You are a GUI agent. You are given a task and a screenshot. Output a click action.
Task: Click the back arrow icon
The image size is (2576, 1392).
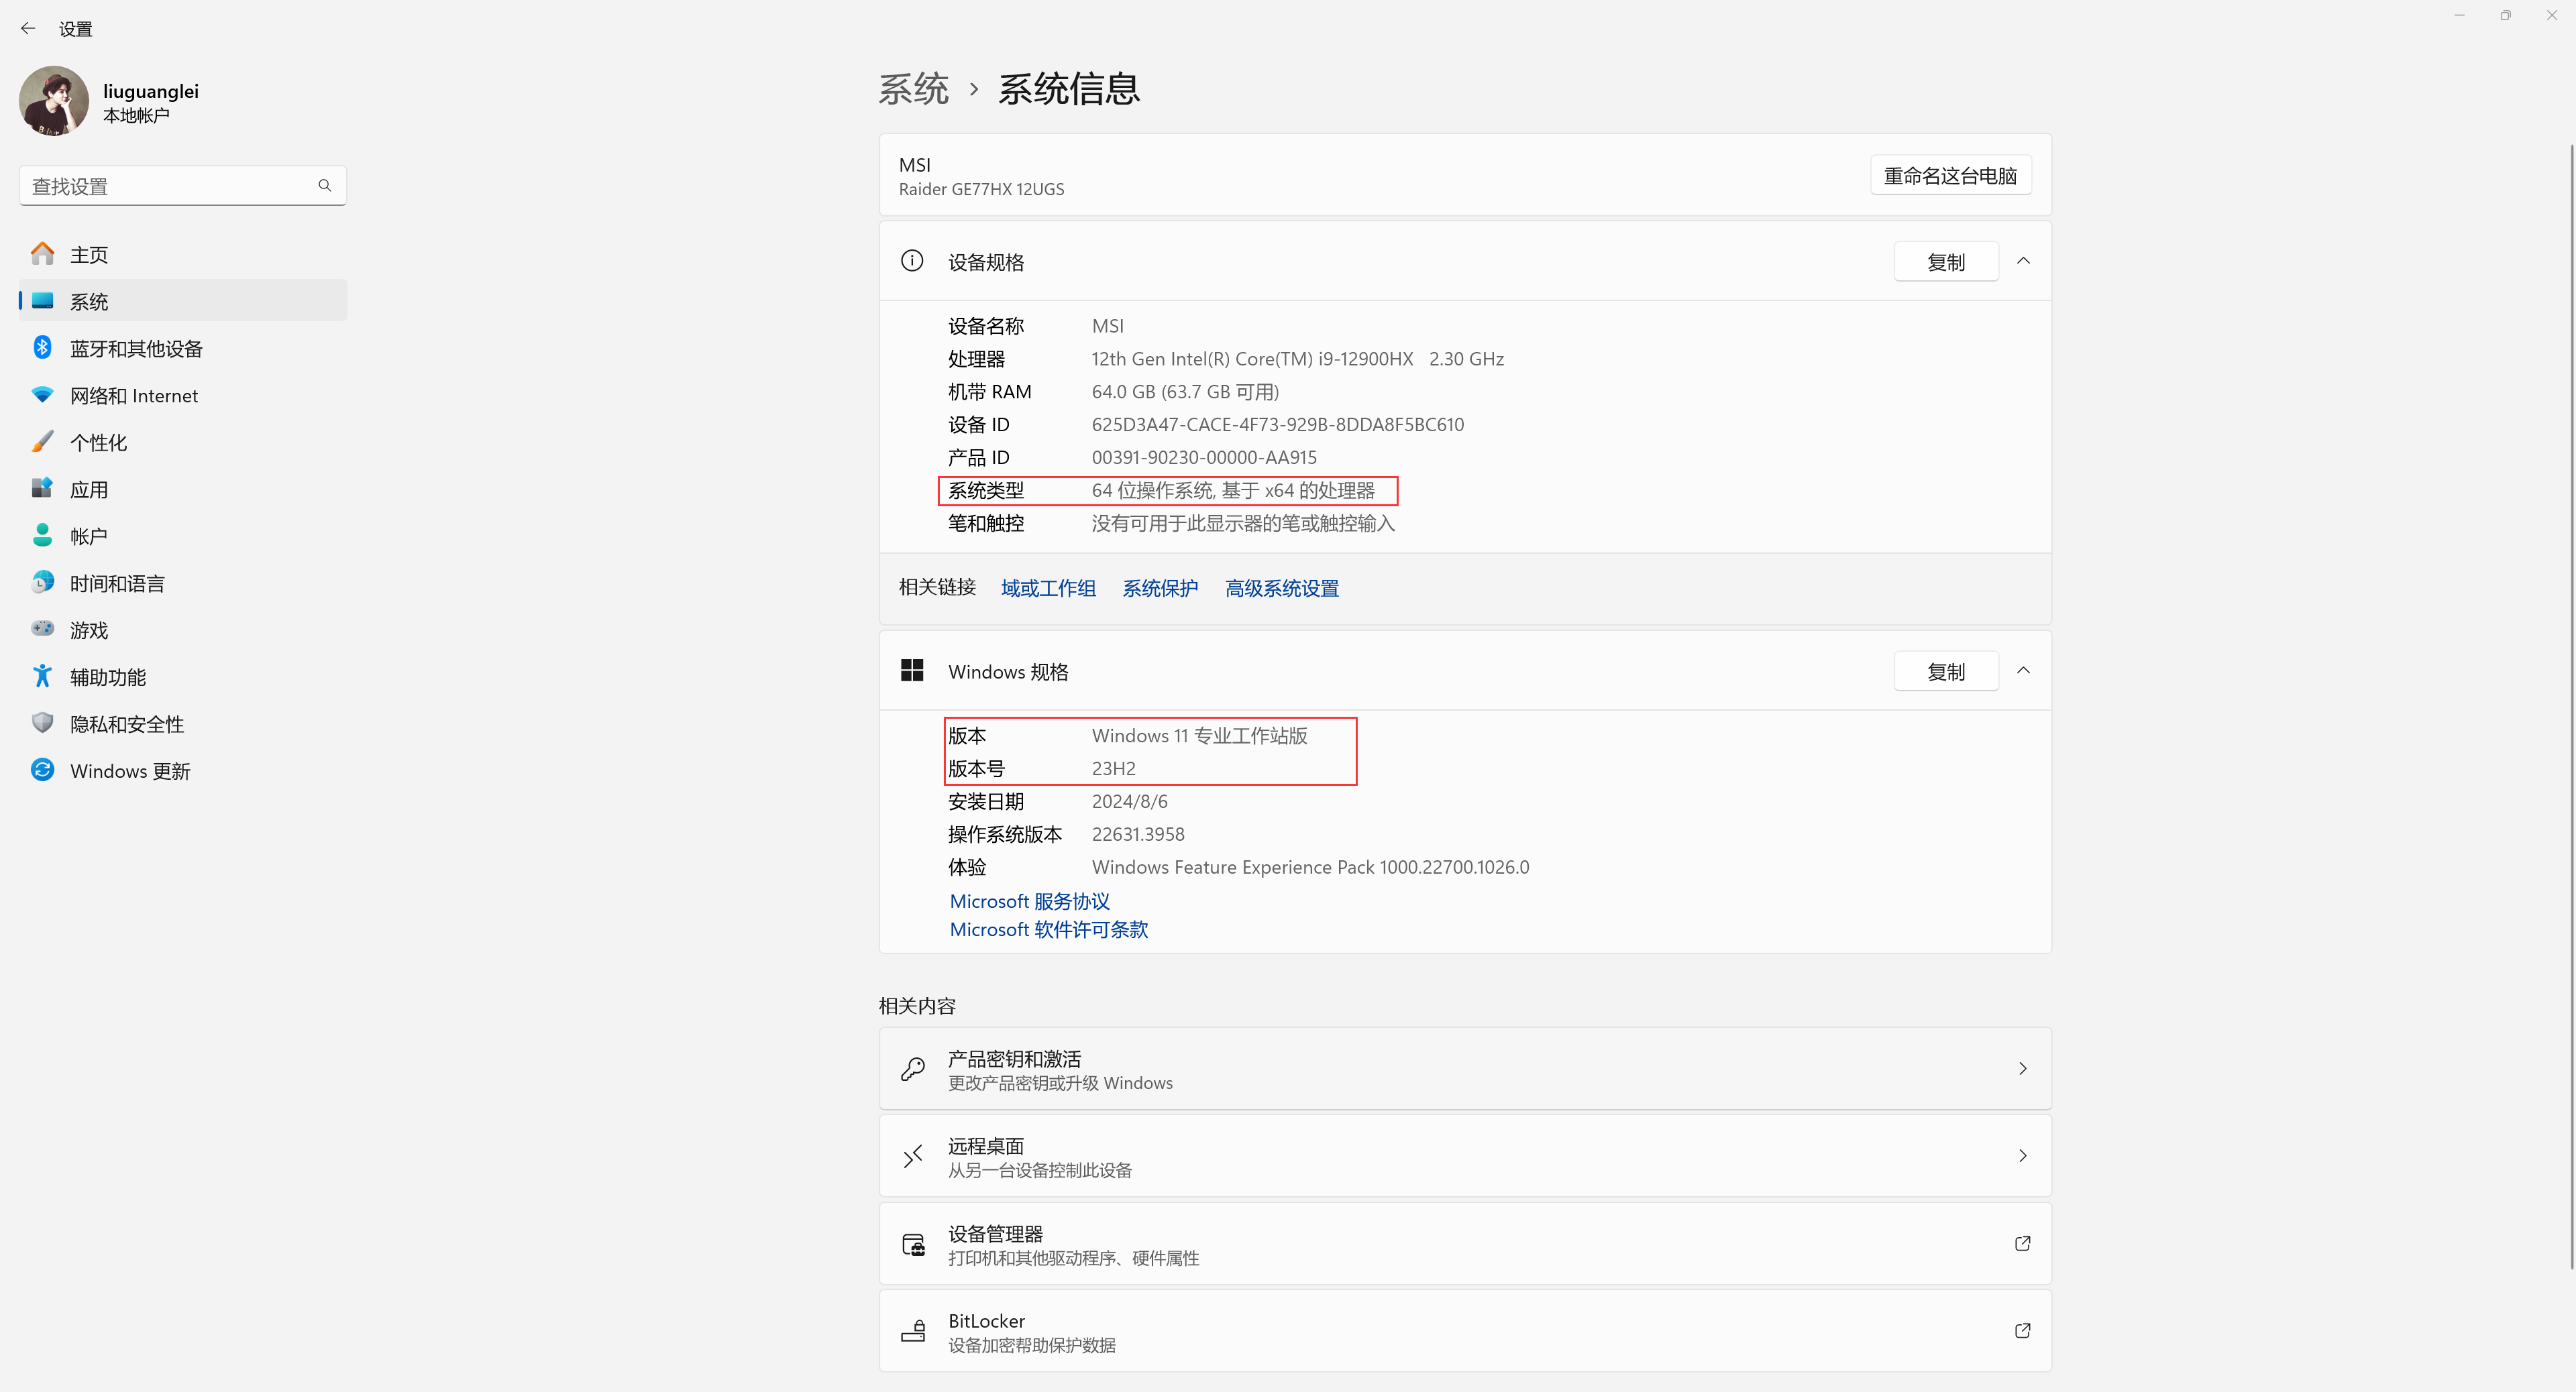tap(28, 29)
